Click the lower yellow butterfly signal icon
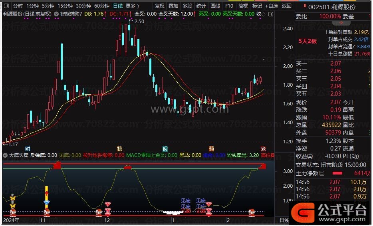Viewport: 373px width, 226px height. click(13, 206)
